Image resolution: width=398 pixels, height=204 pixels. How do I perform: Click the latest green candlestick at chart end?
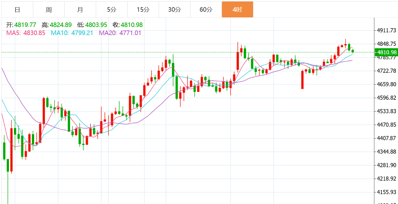(353, 51)
